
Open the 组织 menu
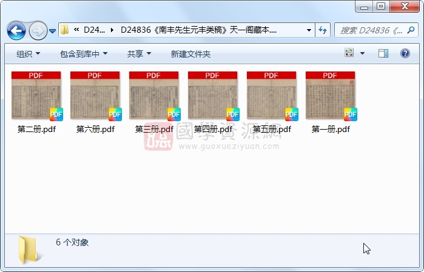tap(28, 54)
